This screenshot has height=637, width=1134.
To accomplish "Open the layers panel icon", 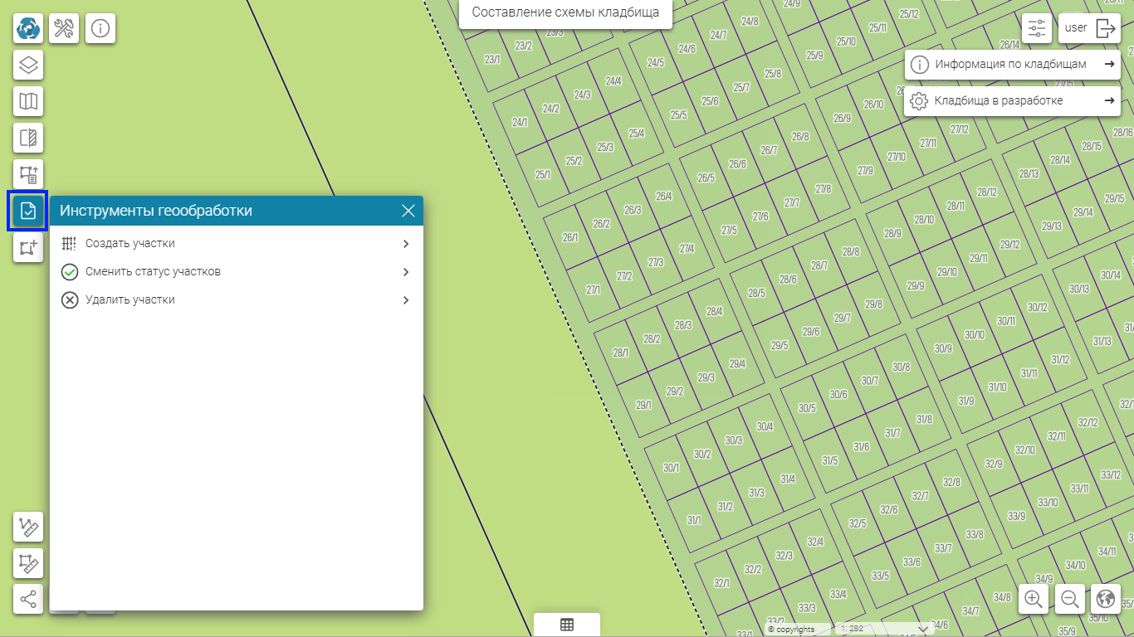I will click(28, 65).
